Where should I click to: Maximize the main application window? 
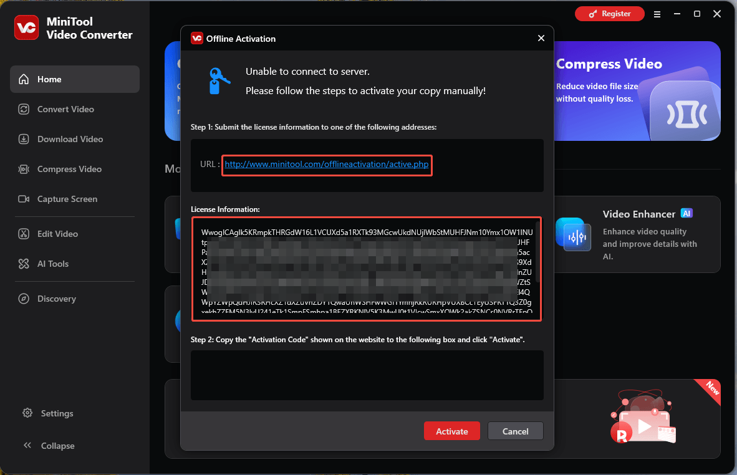tap(697, 14)
